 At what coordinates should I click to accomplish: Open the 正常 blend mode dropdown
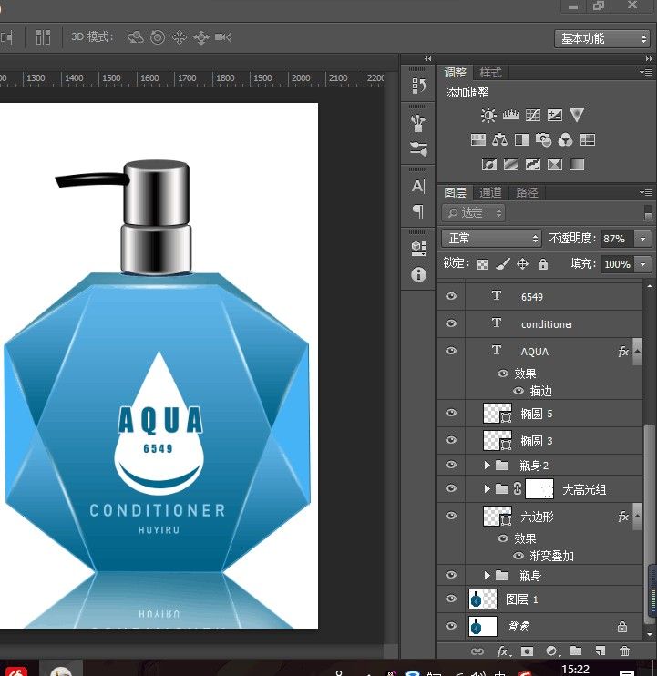pyautogui.click(x=491, y=238)
